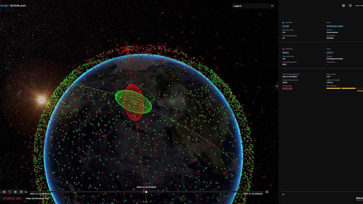Viewport: 363px width, 204px height.
Task: Open the time history clock icon
Action: (351, 5)
